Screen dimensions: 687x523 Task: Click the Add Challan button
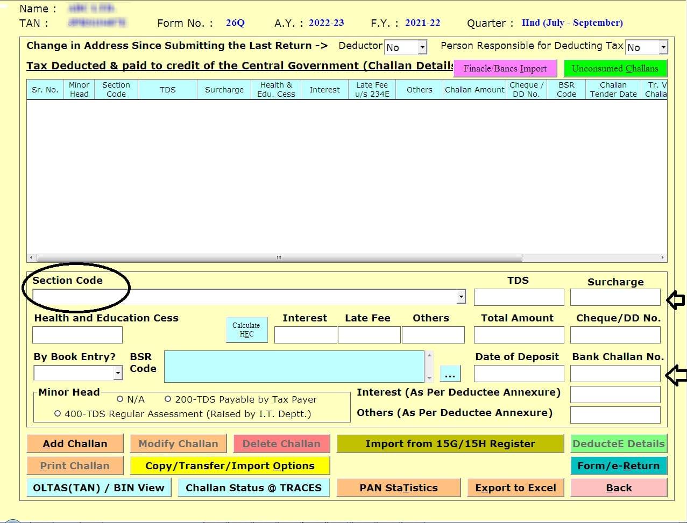pos(75,443)
